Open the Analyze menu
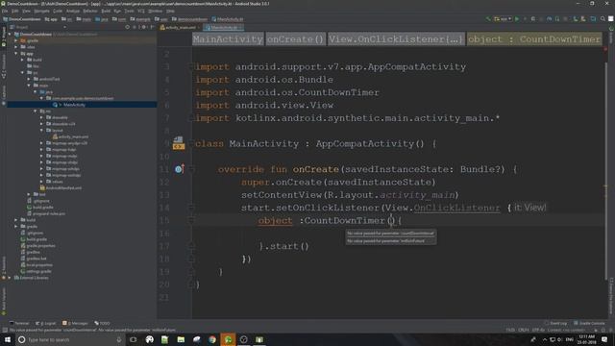This screenshot has width=615, height=346. coord(73,11)
